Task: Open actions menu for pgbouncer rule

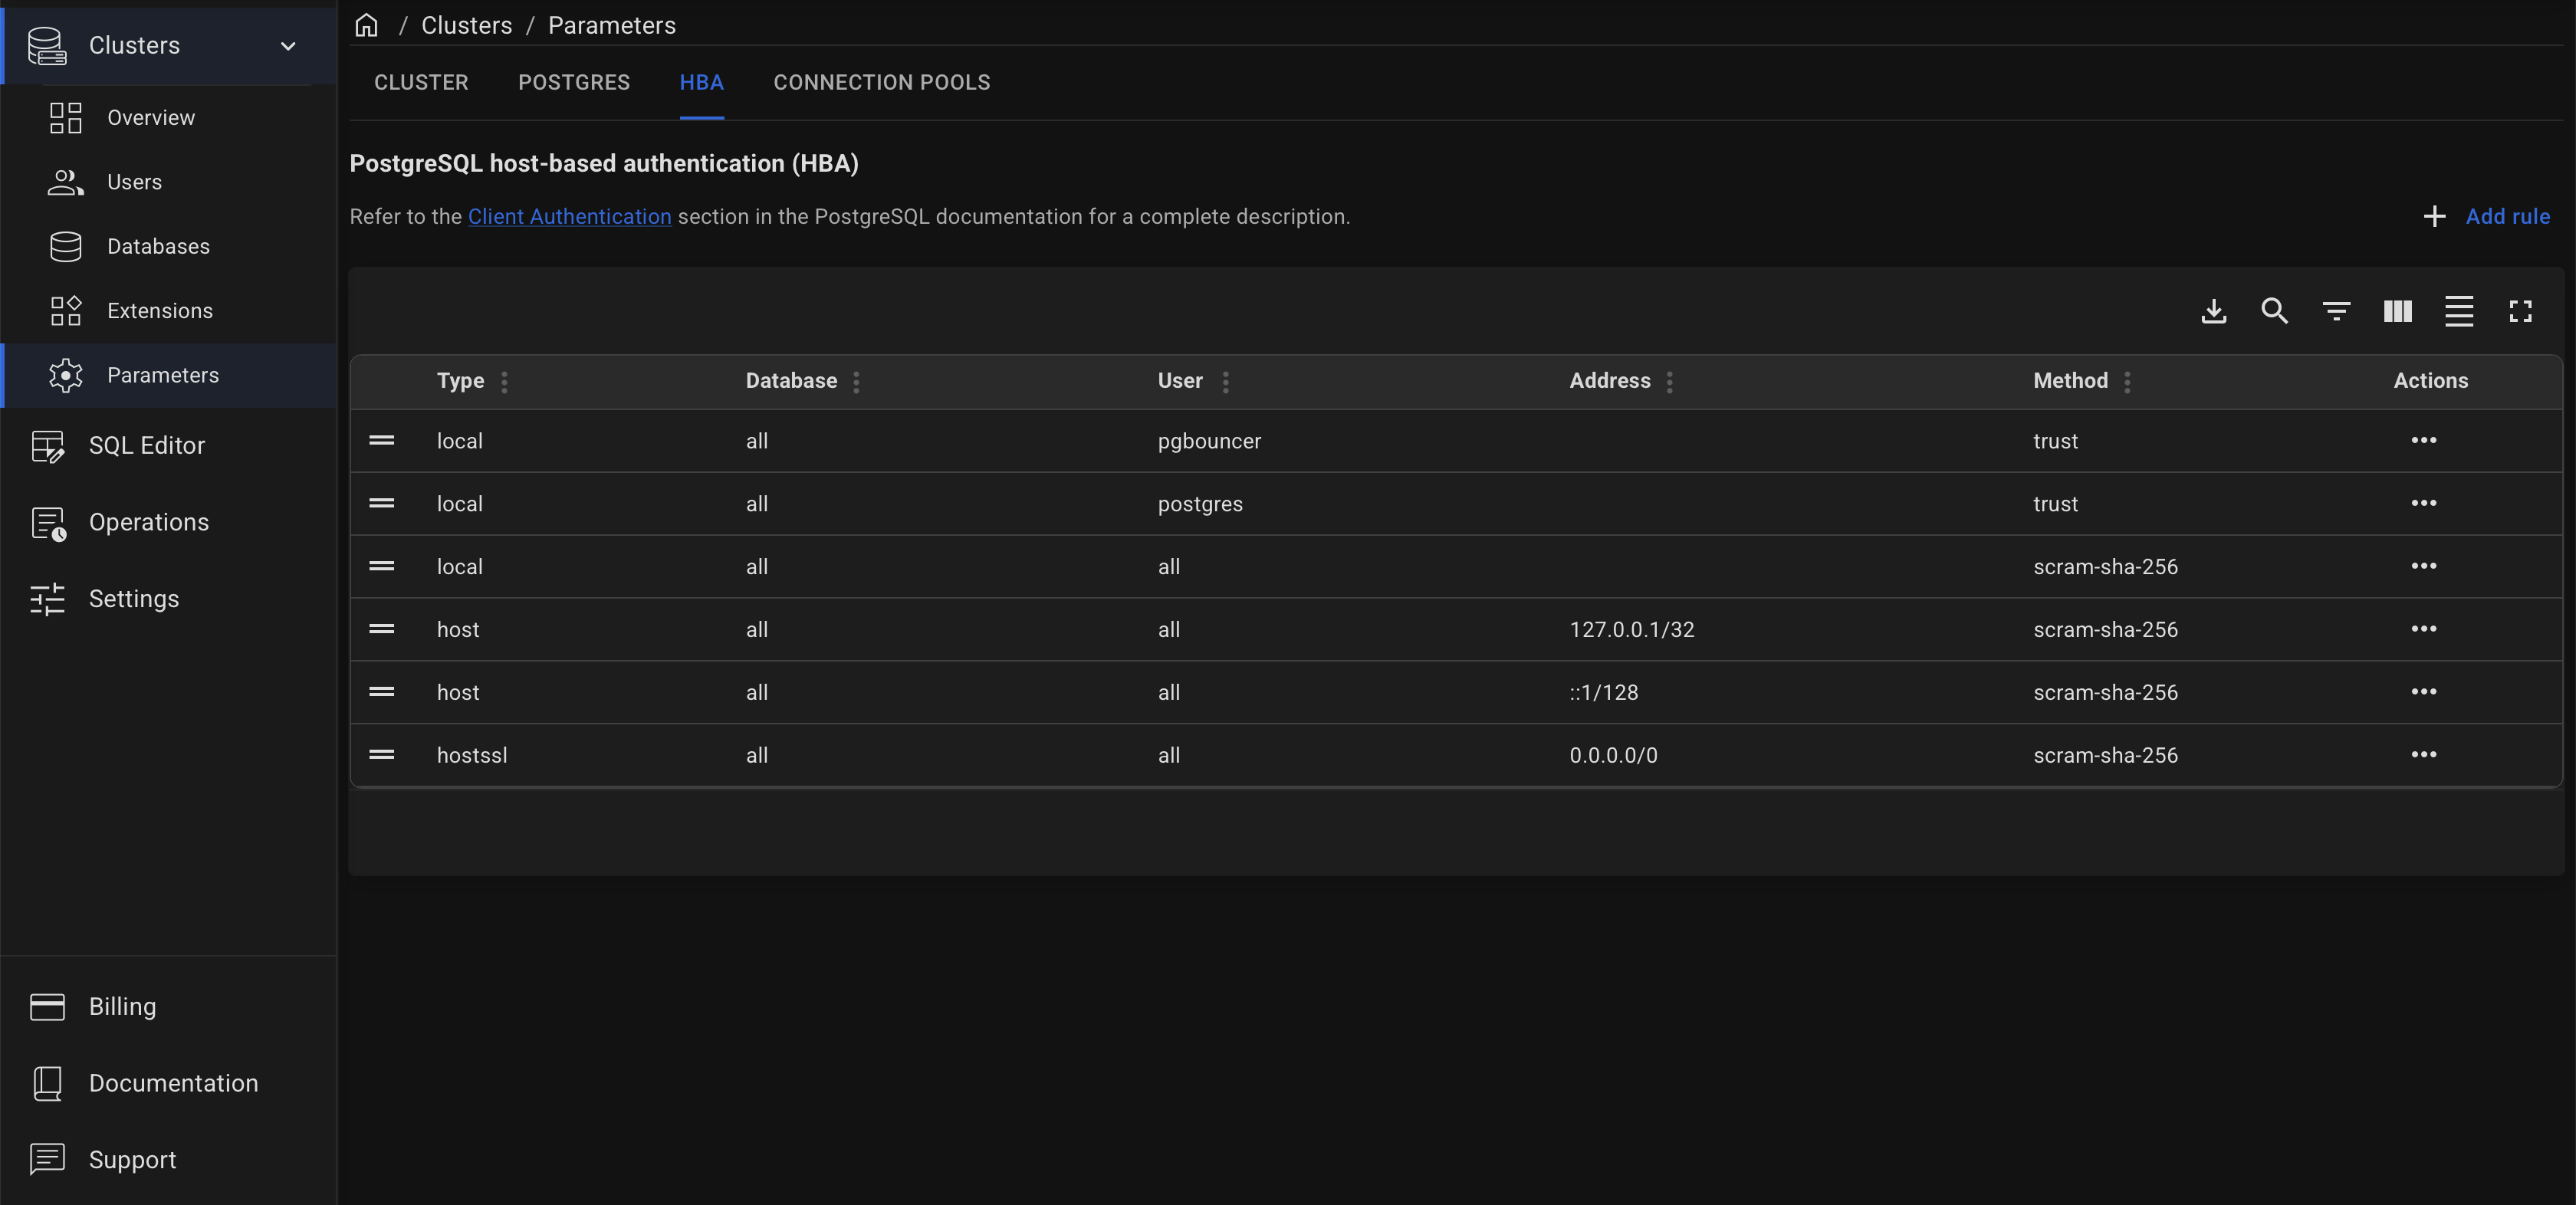Action: tap(2424, 441)
